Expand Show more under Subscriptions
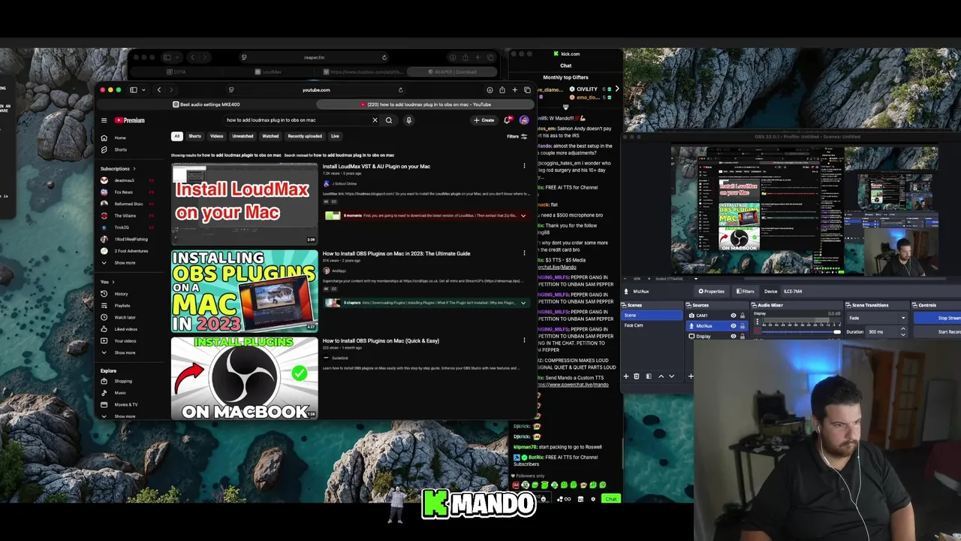Viewport: 961px width, 541px height. click(x=125, y=263)
